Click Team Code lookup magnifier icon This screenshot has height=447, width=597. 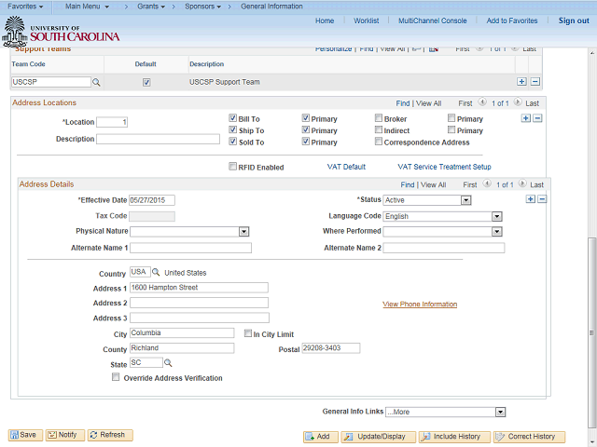coord(96,83)
